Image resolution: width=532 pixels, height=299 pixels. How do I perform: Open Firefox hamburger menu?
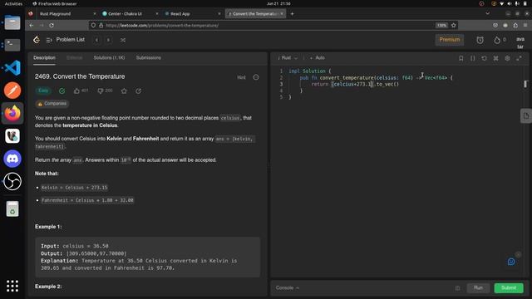pyautogui.click(x=525, y=26)
